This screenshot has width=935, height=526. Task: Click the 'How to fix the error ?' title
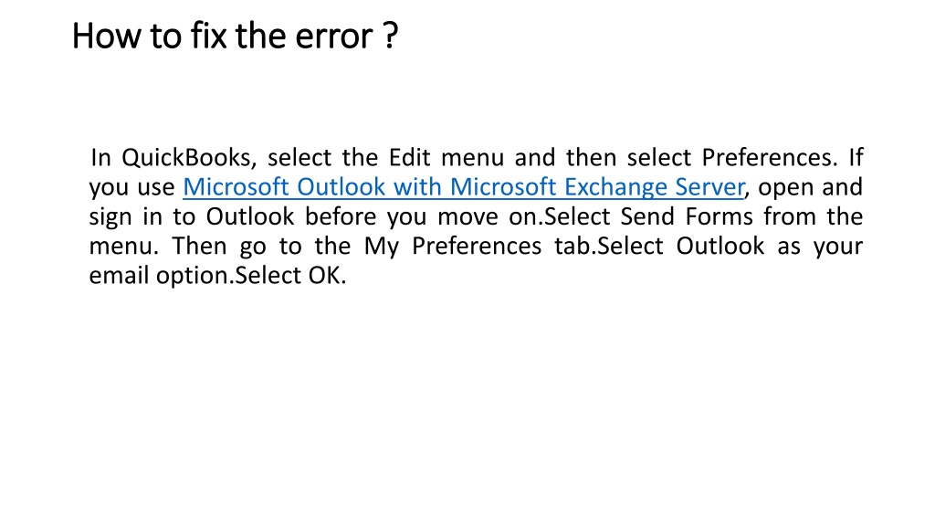pos(235,36)
